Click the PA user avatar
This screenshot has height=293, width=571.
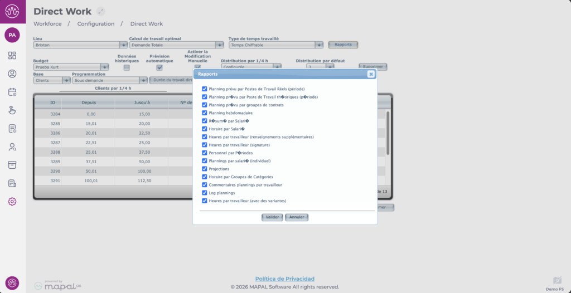[x=12, y=35]
